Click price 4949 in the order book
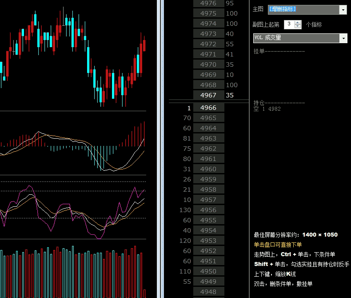 [x=209, y=282]
